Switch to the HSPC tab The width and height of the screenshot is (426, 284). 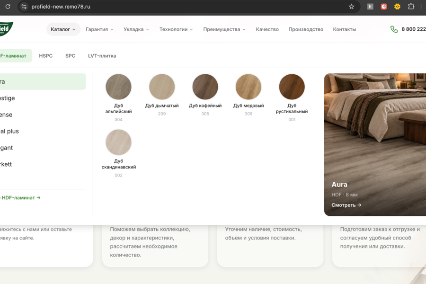pos(45,56)
